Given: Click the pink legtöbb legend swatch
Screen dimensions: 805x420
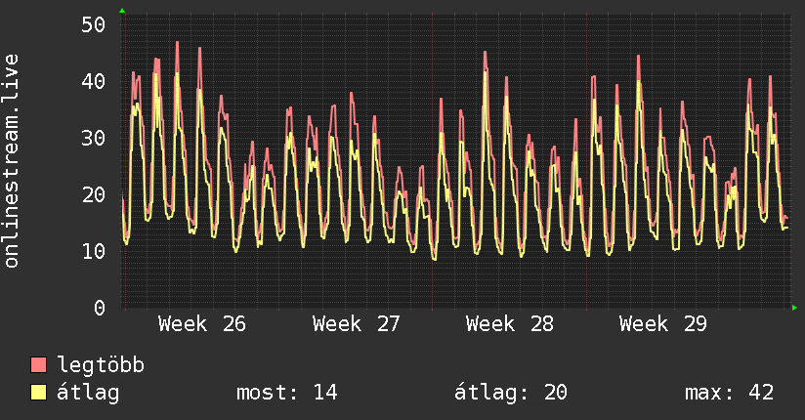Looking at the screenshot, I should (38, 364).
